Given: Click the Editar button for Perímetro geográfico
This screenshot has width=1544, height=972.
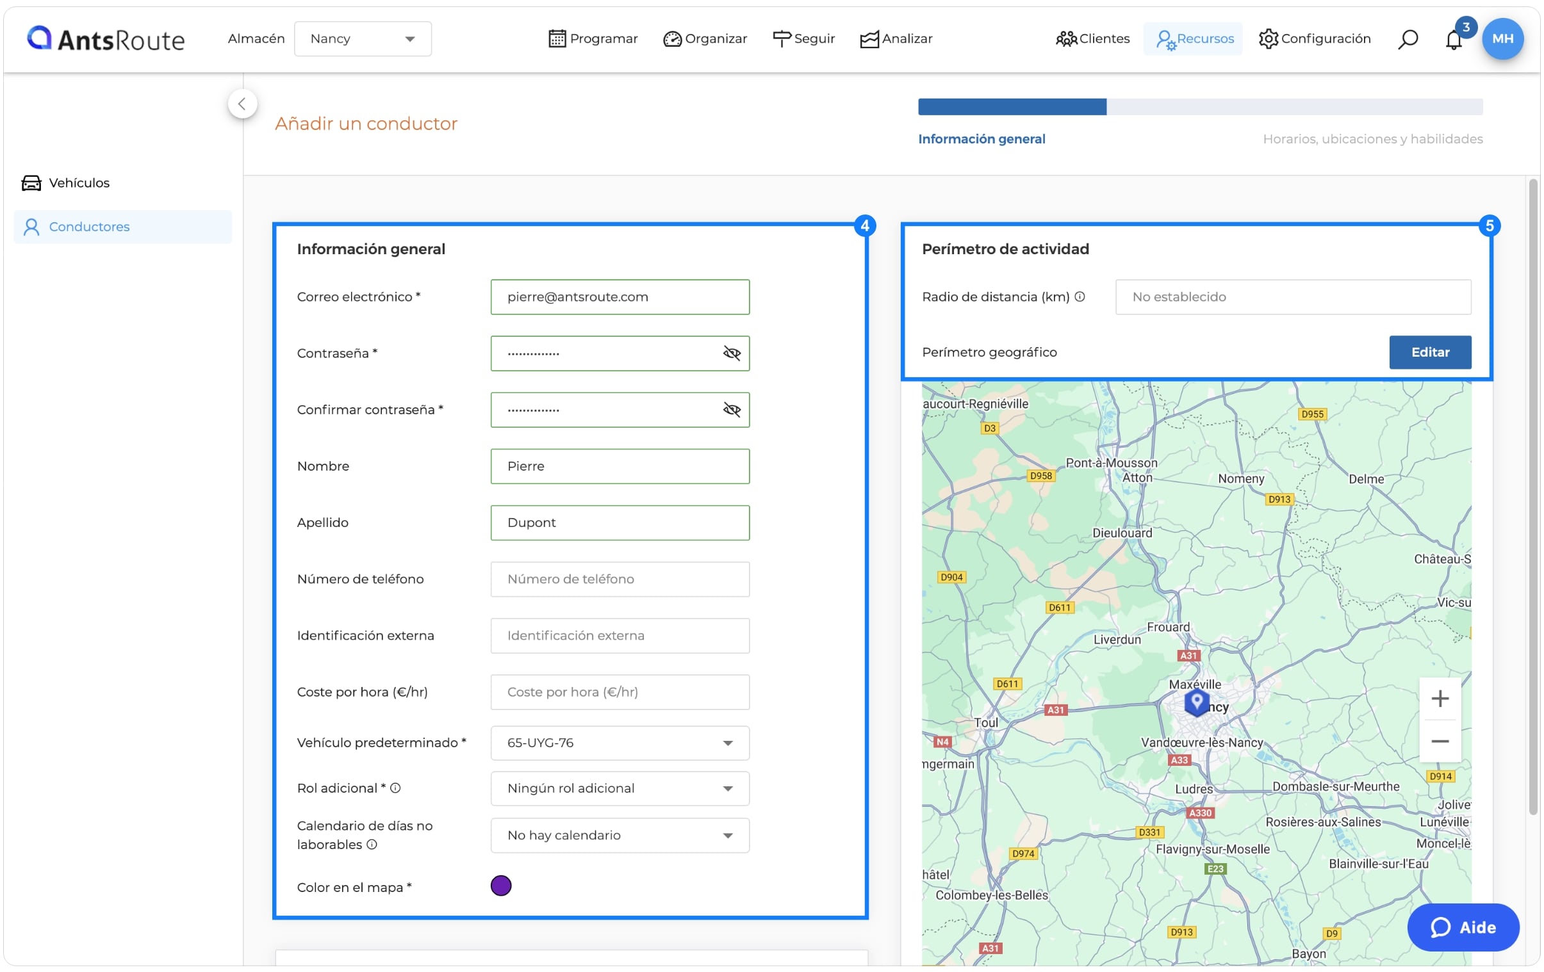Looking at the screenshot, I should (1429, 352).
